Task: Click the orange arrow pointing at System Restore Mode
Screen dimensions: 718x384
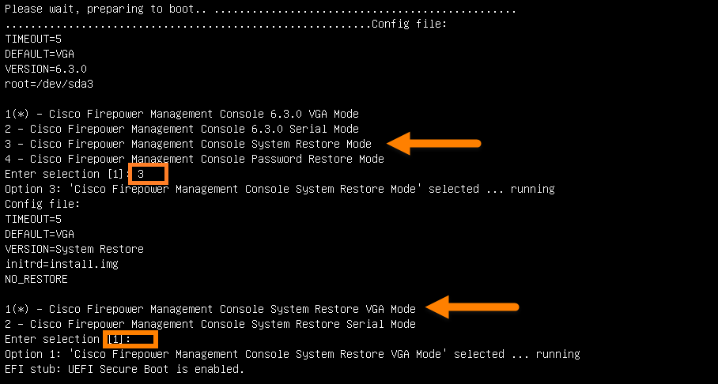Action: coord(433,143)
